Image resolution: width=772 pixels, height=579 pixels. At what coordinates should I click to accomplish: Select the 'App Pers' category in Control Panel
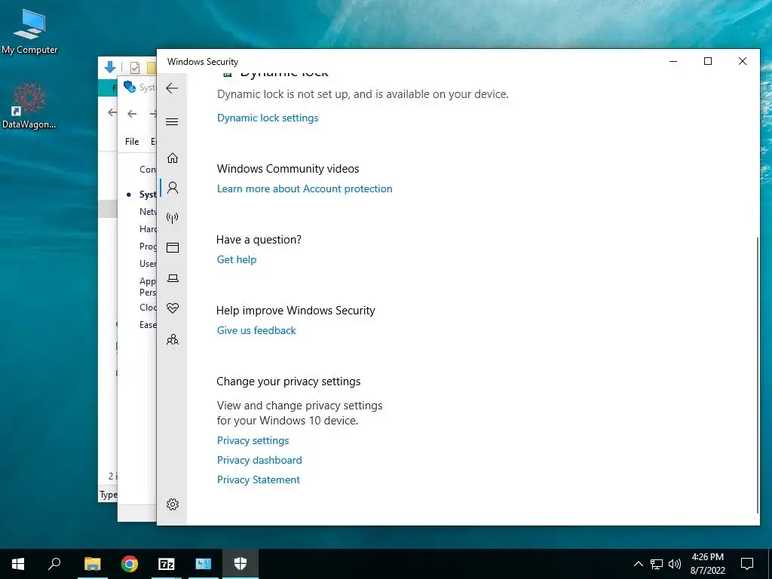tap(148, 286)
